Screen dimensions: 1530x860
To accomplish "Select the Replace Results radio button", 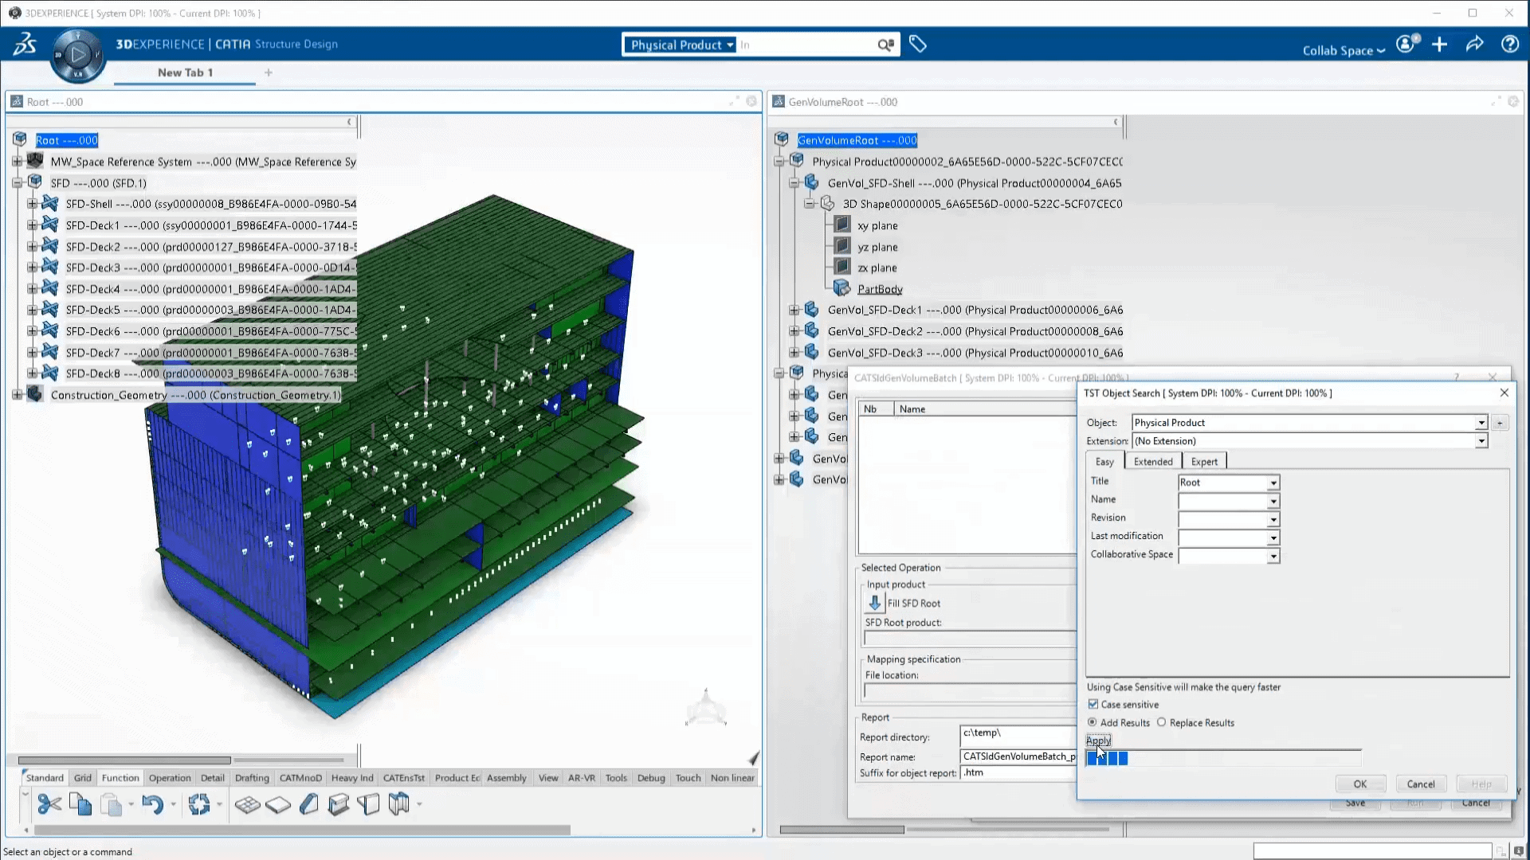I will click(1162, 722).
